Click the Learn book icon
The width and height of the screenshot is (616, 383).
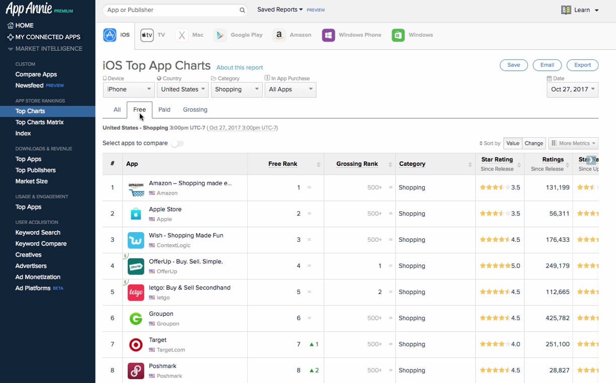566,10
